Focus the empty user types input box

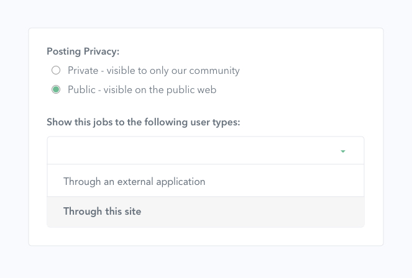coord(206,151)
